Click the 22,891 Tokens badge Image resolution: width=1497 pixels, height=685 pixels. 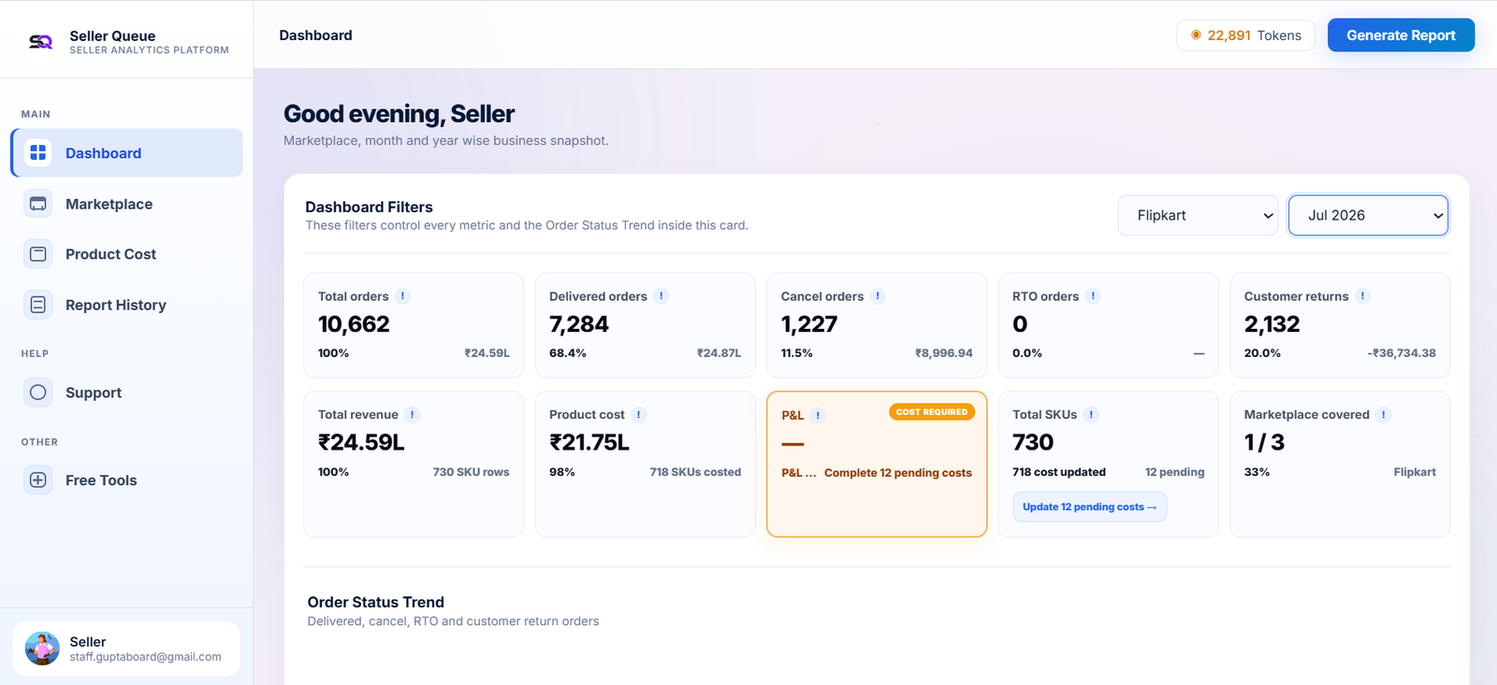(1245, 36)
